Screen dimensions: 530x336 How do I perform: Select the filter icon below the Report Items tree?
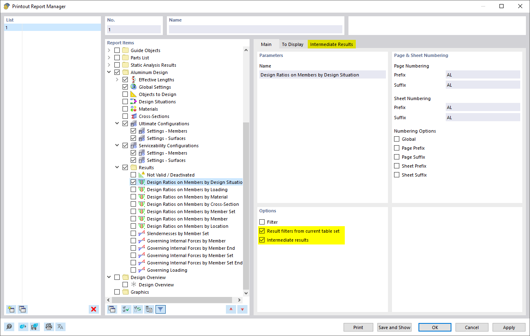tap(160, 309)
